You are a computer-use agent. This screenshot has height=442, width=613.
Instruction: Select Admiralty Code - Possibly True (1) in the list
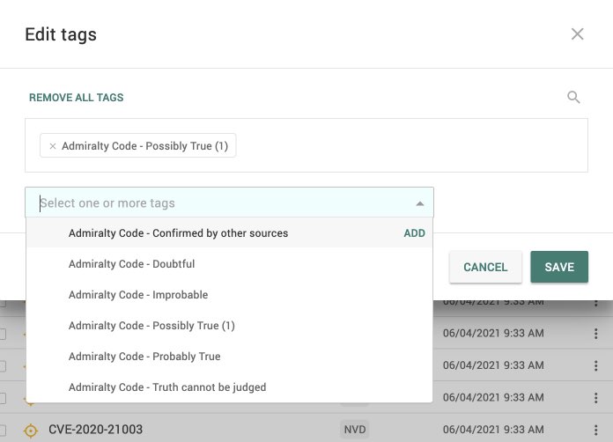151,326
